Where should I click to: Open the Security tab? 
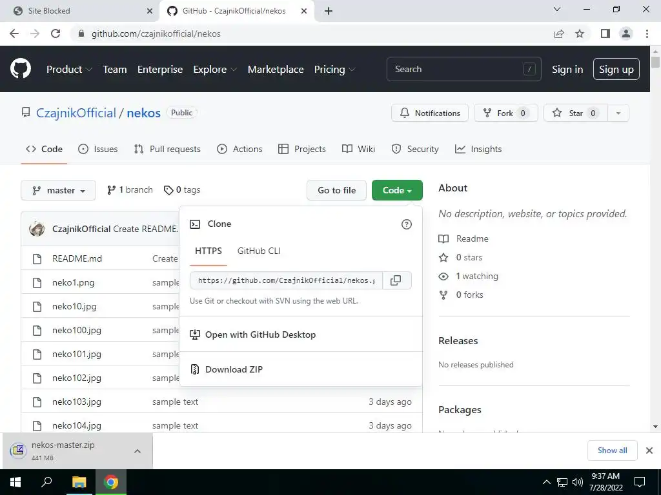415,149
